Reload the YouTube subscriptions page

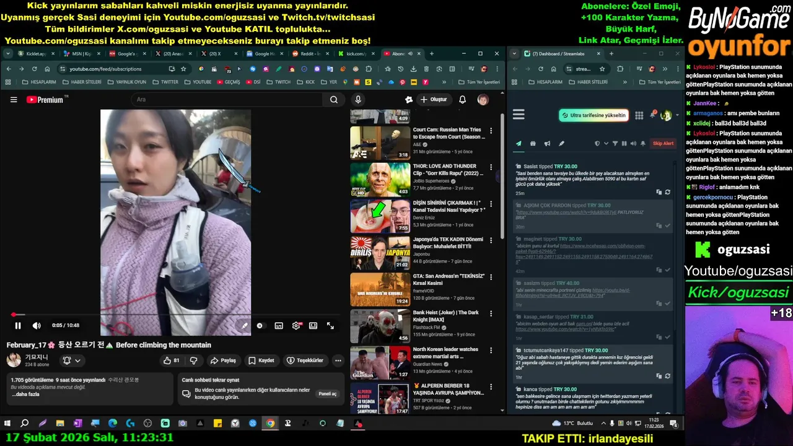click(x=34, y=69)
